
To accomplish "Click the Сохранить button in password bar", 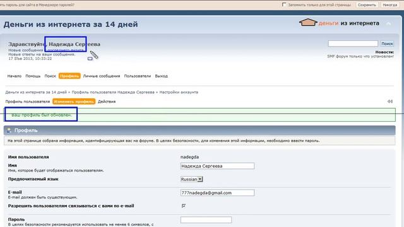I will (367, 4).
